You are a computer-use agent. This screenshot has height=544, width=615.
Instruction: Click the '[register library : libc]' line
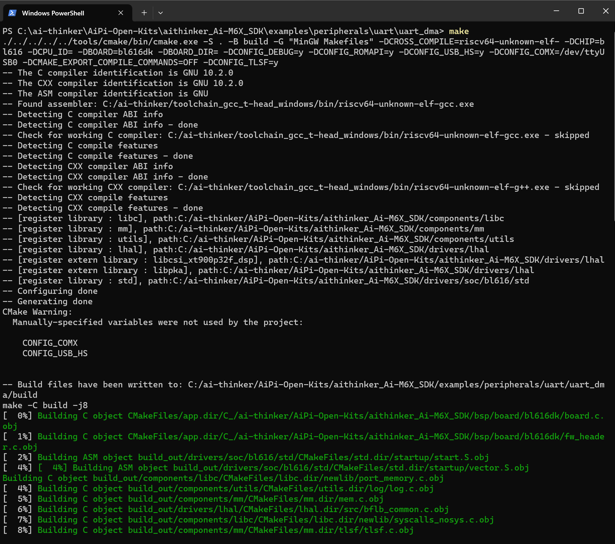pyautogui.click(x=253, y=219)
